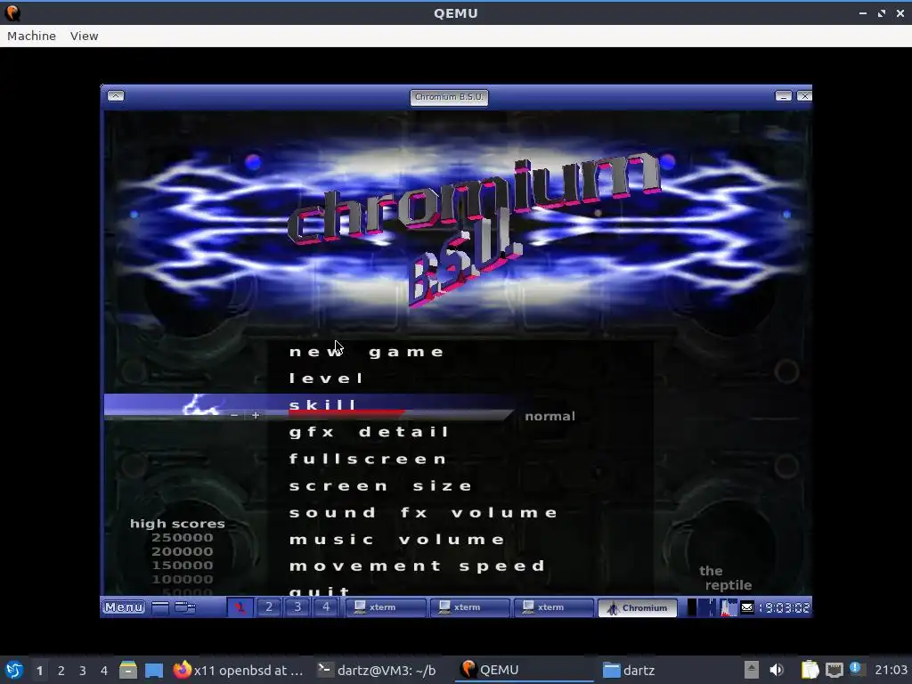Activate the third xterm taskbar entry
Viewport: 912px width, 684px height.
pyautogui.click(x=554, y=607)
